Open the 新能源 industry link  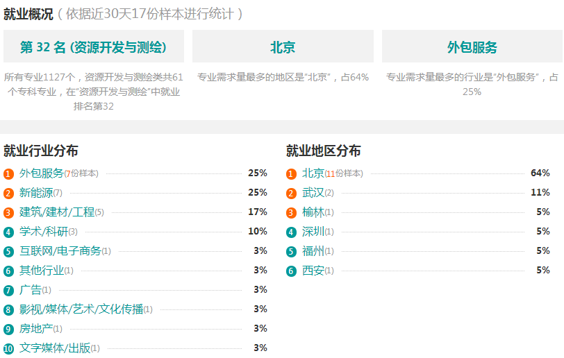(x=36, y=193)
